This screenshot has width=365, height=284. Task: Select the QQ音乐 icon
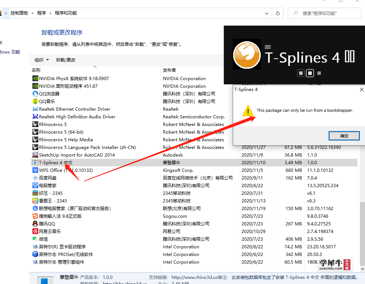[x=35, y=102]
